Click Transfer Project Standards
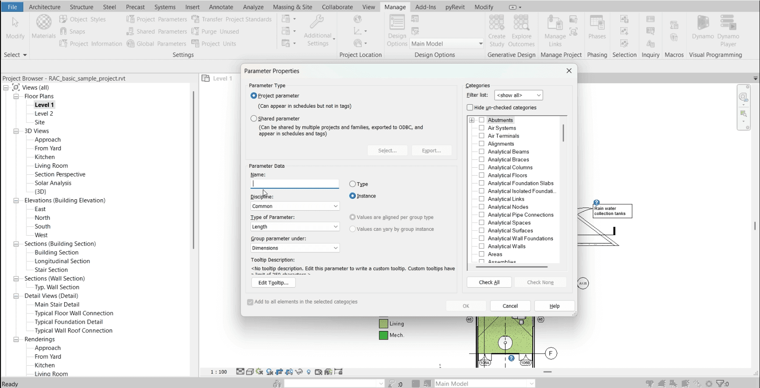Screen dimensions: 760x388 pos(231,19)
